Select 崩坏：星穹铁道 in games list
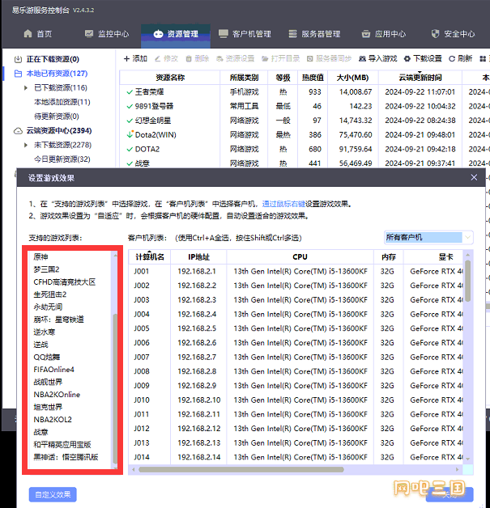The height and width of the screenshot is (508, 490). 58,320
